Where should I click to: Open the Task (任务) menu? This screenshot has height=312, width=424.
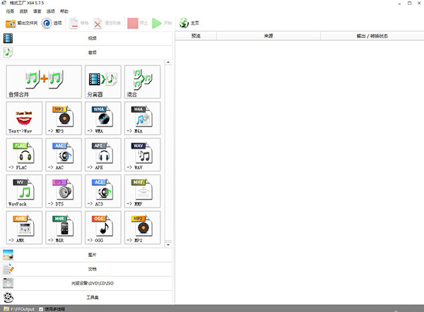[10, 12]
